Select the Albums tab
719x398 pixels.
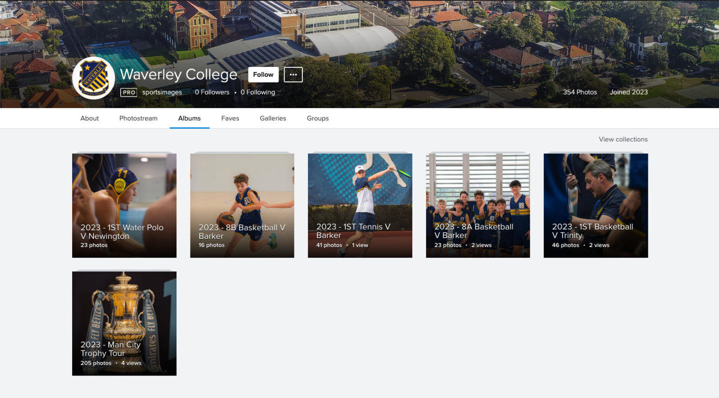tap(189, 118)
